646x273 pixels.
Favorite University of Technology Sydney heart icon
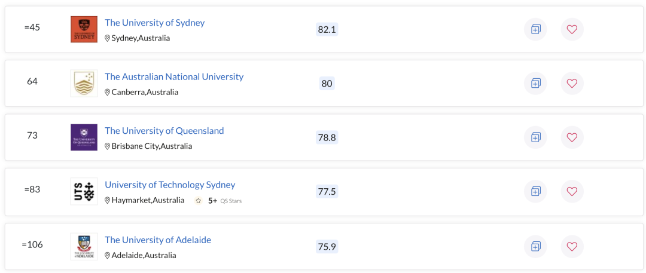click(572, 192)
